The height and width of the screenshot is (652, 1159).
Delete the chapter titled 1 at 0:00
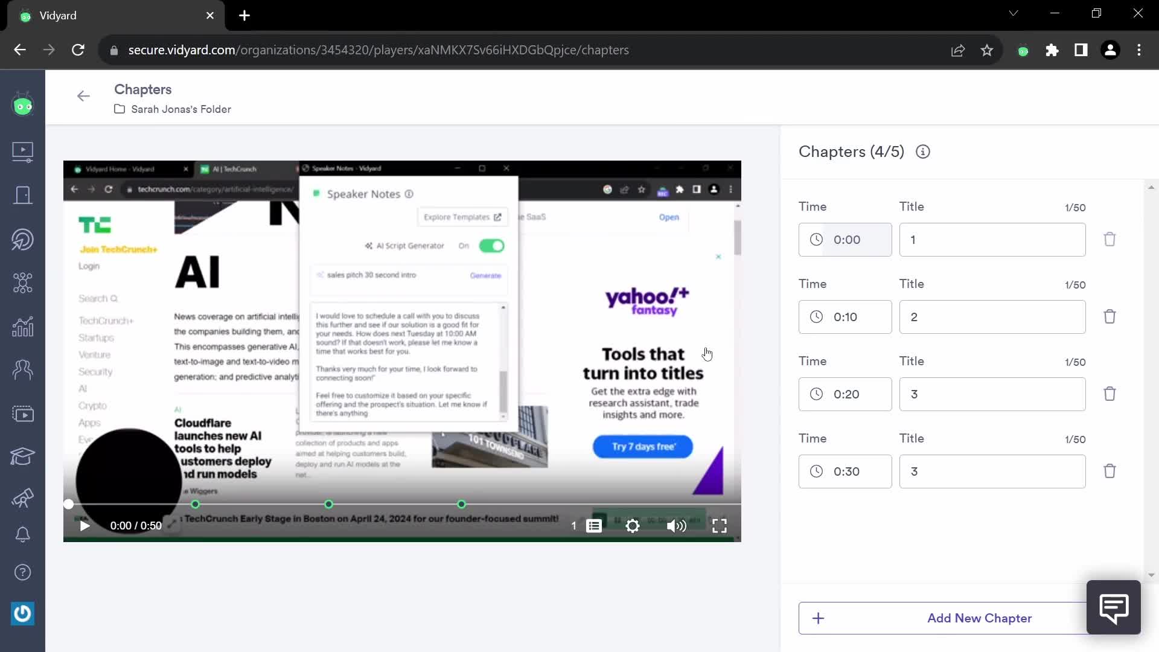pos(1110,240)
